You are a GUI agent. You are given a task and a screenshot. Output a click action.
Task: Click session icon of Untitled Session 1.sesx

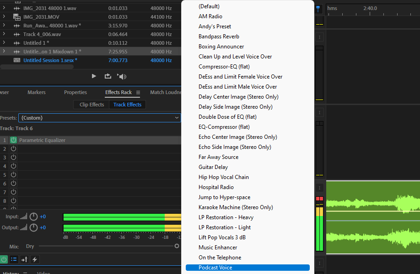[x=16, y=60]
